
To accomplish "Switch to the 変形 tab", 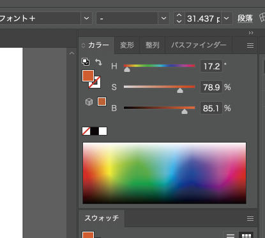I will coord(127,45).
